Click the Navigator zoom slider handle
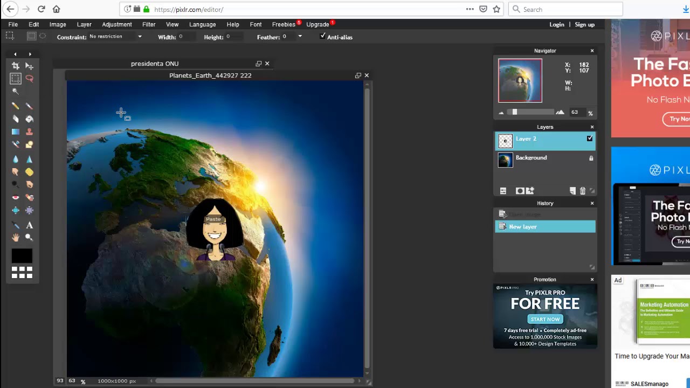Screen dimensions: 690x388 [x=515, y=112]
